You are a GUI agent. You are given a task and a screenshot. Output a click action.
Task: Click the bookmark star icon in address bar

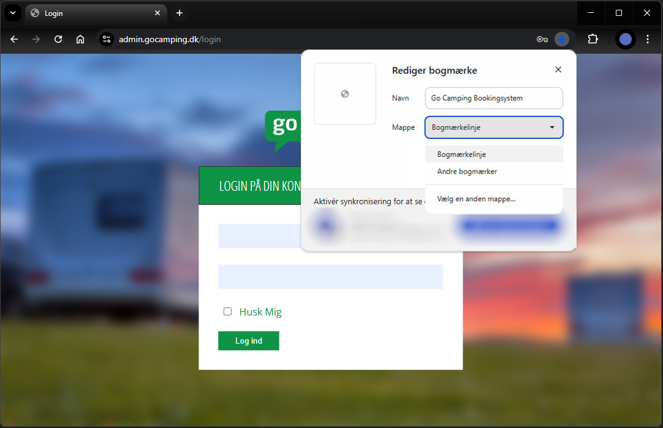pyautogui.click(x=561, y=39)
